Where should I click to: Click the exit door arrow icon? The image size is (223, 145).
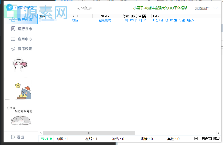click(13, 137)
